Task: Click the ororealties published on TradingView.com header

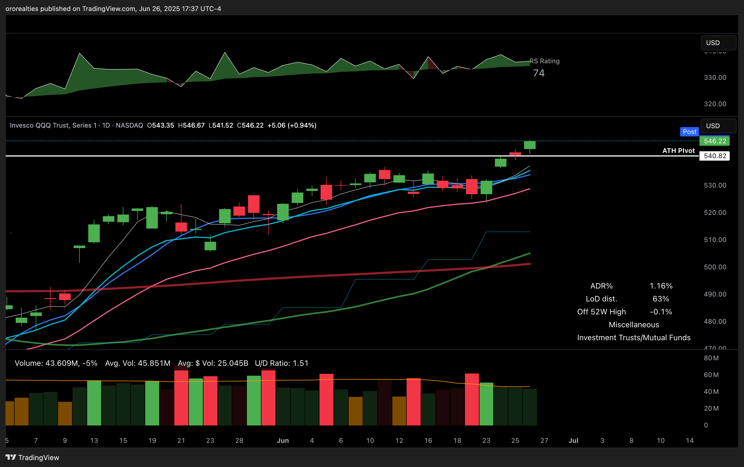Action: point(113,9)
